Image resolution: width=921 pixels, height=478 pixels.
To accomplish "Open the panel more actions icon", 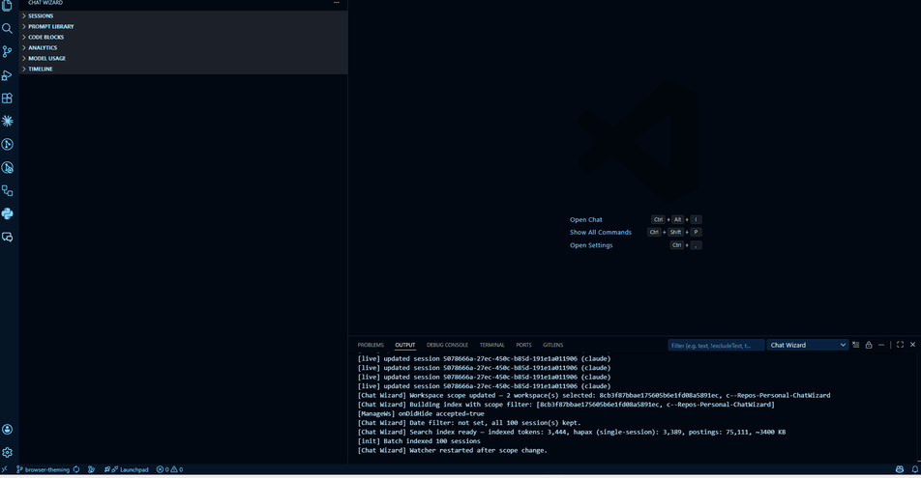I will click(881, 345).
